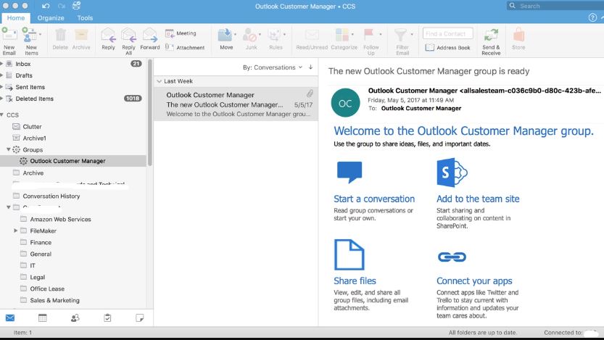
Task: Collapse the Groups folder tree
Action: coord(9,149)
